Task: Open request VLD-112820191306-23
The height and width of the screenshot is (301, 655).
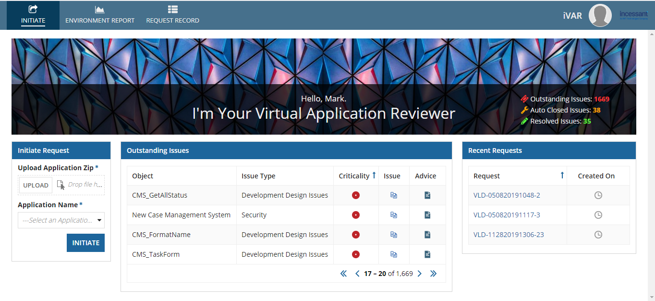Action: [x=509, y=235]
